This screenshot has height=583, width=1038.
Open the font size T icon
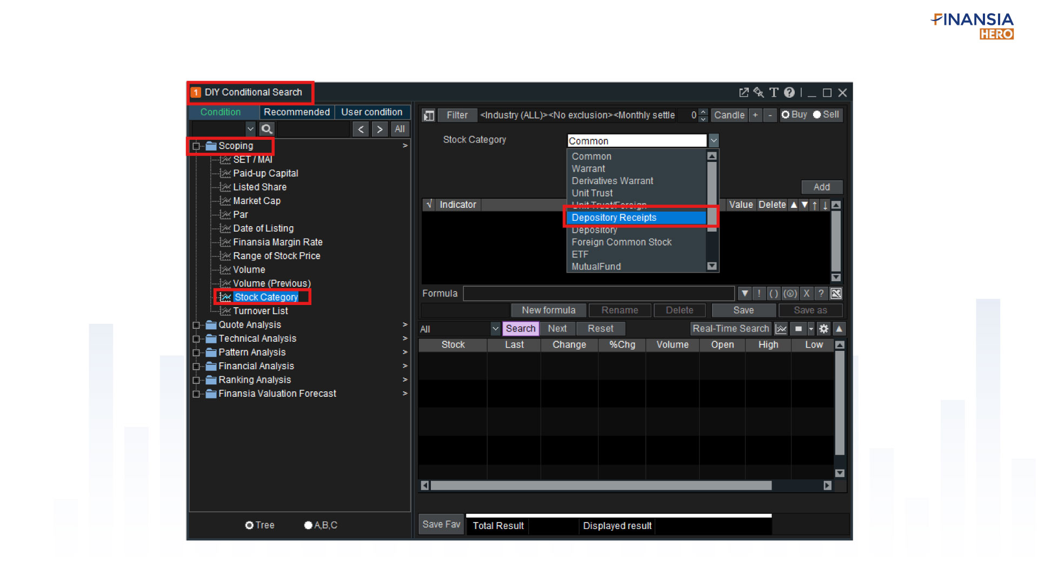(x=774, y=93)
